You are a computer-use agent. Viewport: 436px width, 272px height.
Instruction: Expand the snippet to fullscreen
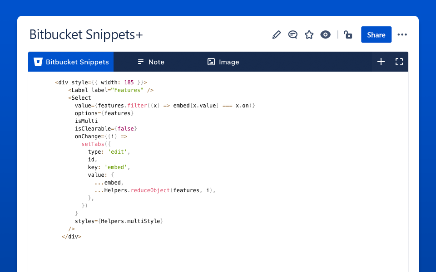pos(399,62)
